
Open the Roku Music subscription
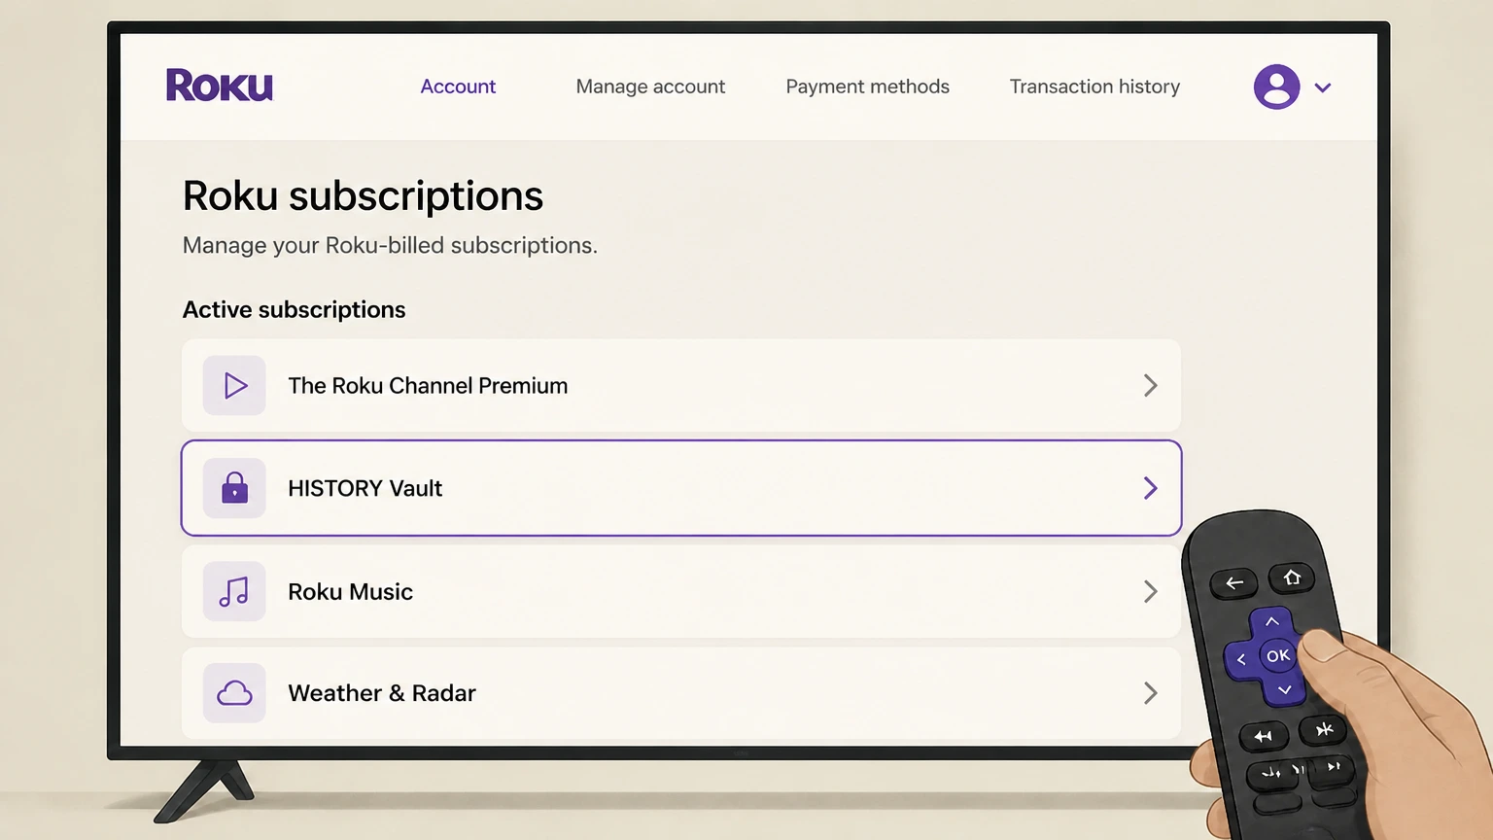pyautogui.click(x=681, y=591)
